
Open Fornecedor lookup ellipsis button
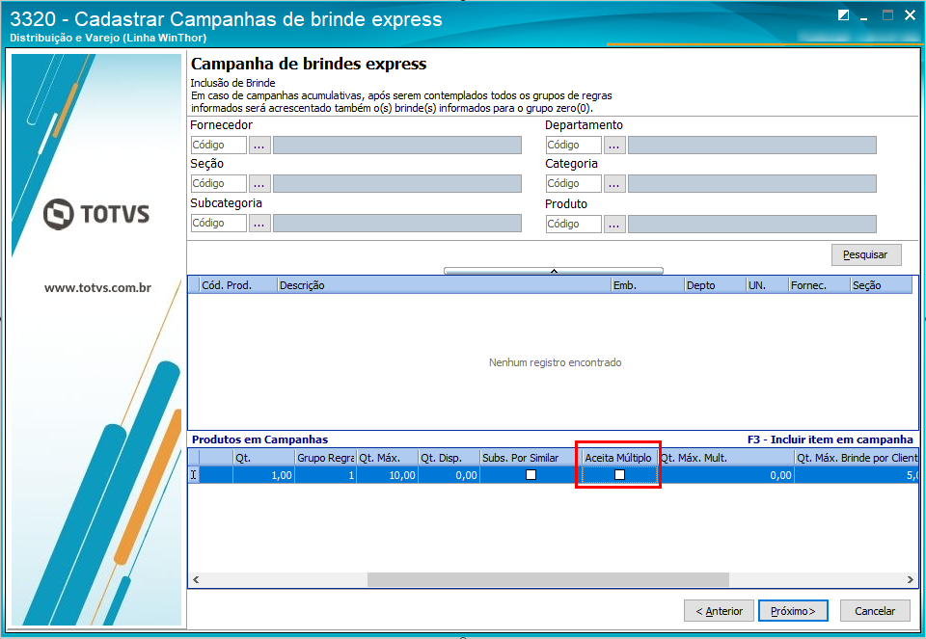(259, 146)
